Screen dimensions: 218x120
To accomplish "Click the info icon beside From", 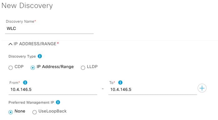I will click(25, 83).
